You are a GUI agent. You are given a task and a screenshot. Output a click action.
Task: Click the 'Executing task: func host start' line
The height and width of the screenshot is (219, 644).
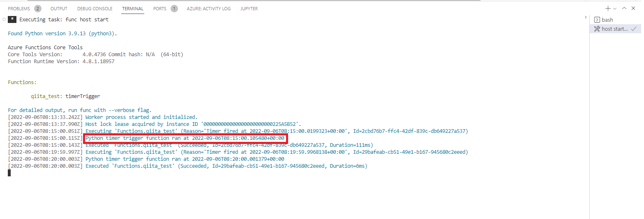click(x=58, y=19)
